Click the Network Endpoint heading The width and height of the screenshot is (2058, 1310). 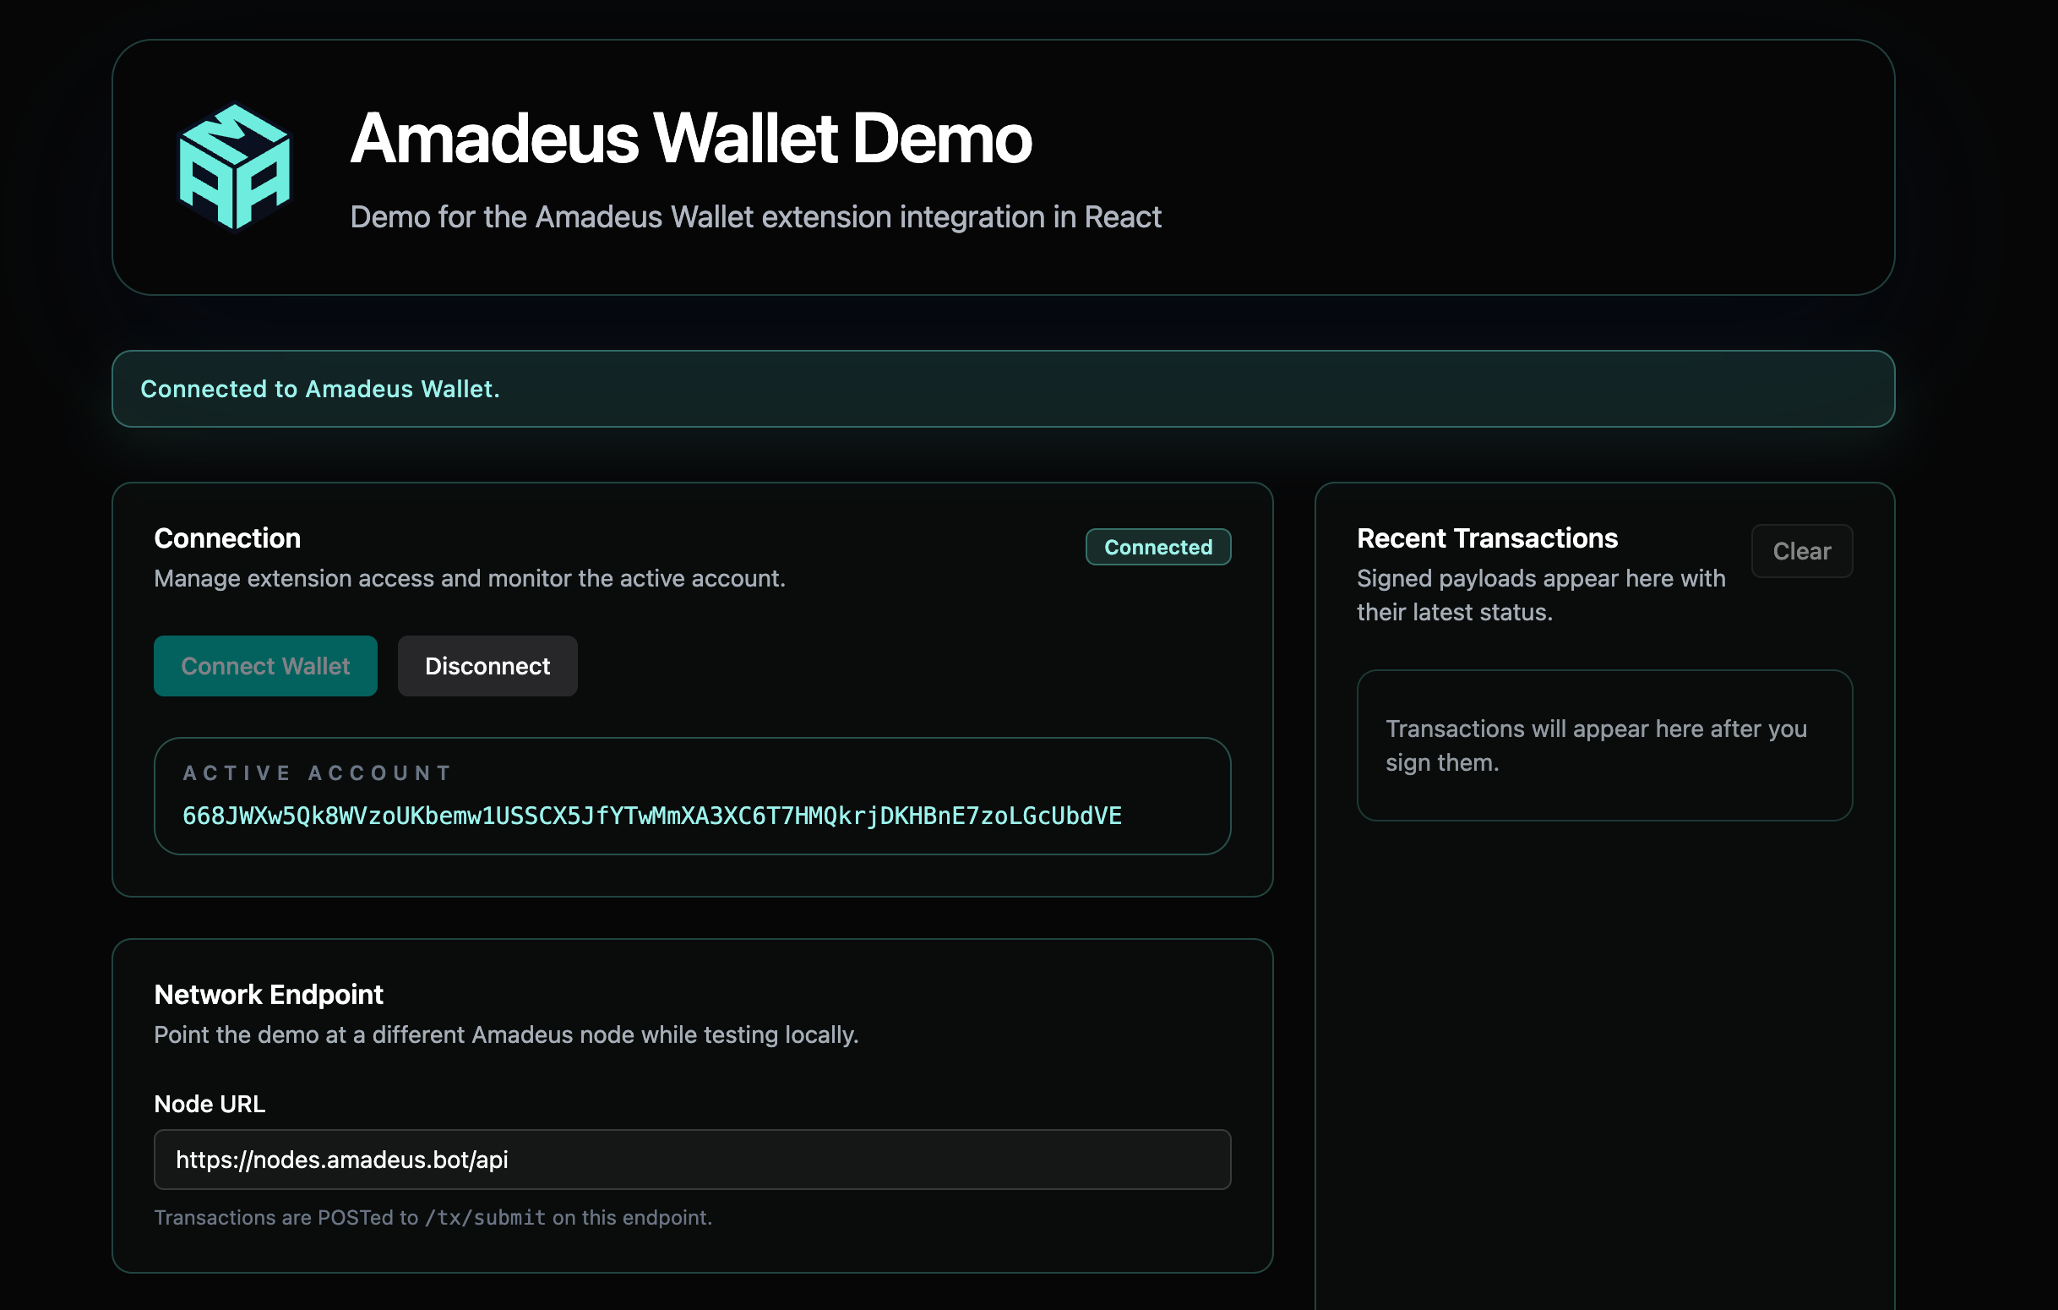coord(269,995)
